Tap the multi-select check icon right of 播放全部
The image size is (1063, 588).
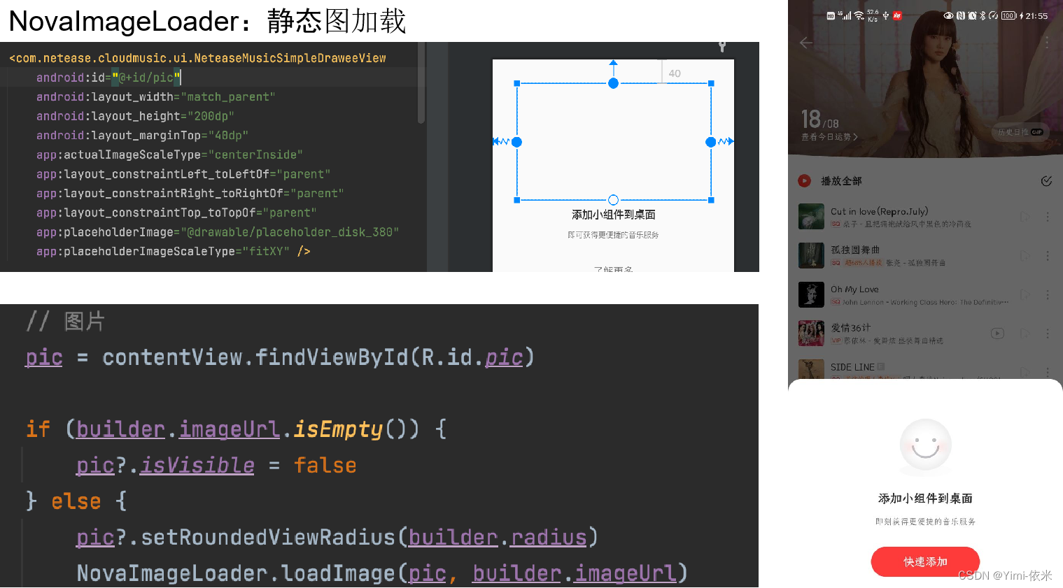tap(1046, 181)
